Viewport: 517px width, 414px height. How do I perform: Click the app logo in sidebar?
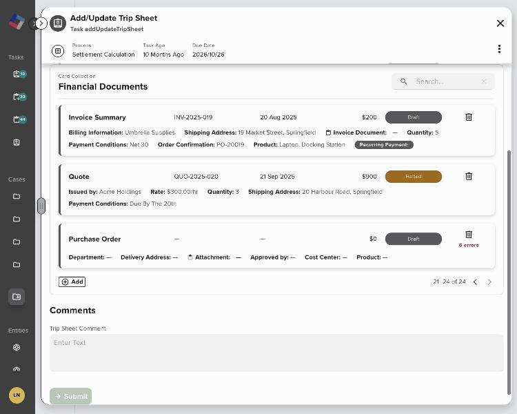click(x=17, y=22)
